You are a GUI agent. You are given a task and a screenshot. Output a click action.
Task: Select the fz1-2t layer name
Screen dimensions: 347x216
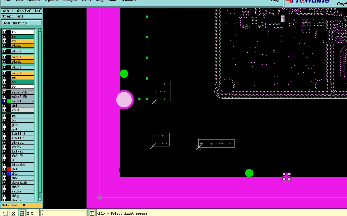(x=23, y=151)
